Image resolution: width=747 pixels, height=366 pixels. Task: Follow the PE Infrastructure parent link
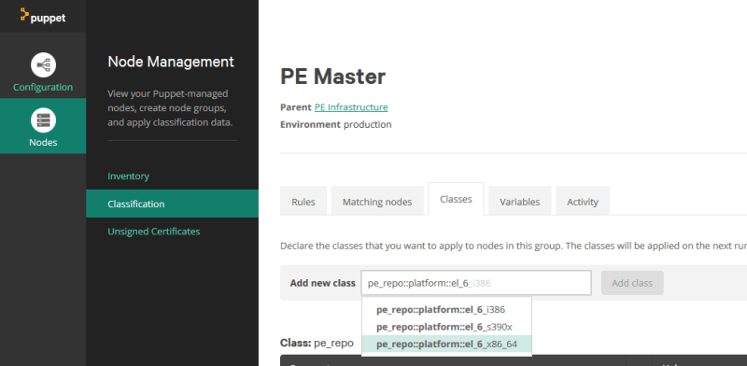351,107
